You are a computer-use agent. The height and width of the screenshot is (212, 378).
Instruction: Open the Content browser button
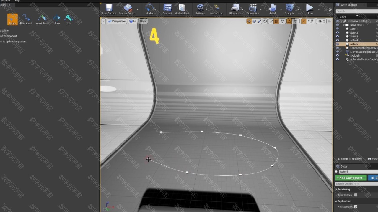point(167,9)
